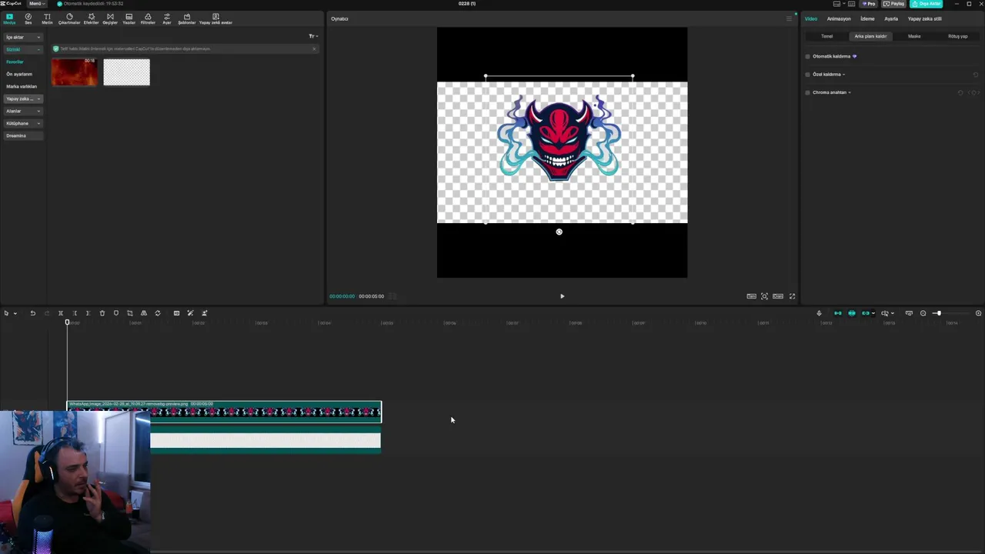Click the magic wand auto-enhance timeline icon
The width and height of the screenshot is (985, 554).
pos(190,313)
